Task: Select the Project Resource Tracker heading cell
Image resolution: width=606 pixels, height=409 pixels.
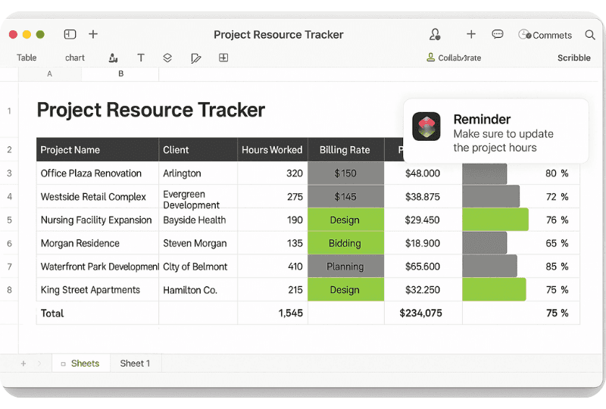Action: coord(151,110)
